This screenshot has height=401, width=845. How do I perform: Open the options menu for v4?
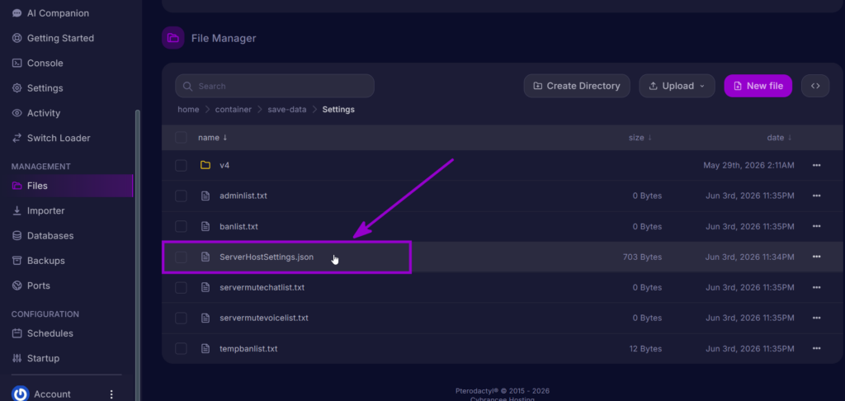816,166
